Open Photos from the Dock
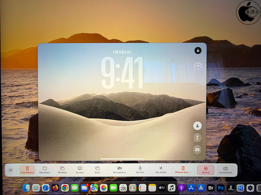This screenshot has width=261, height=195. point(104,188)
